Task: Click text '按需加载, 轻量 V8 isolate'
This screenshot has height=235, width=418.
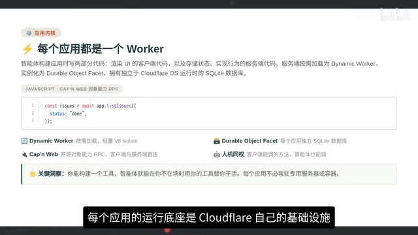Action: (106, 141)
